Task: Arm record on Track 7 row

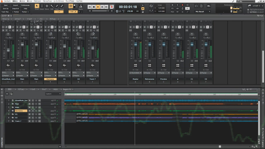Action: point(36,121)
